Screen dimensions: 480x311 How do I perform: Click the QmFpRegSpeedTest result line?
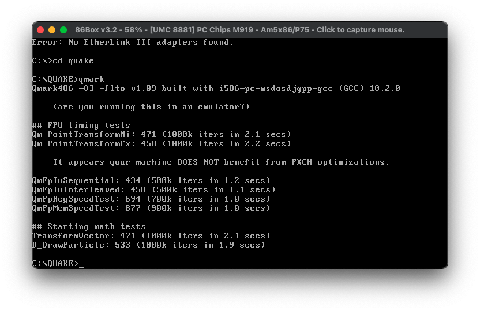tap(151, 199)
